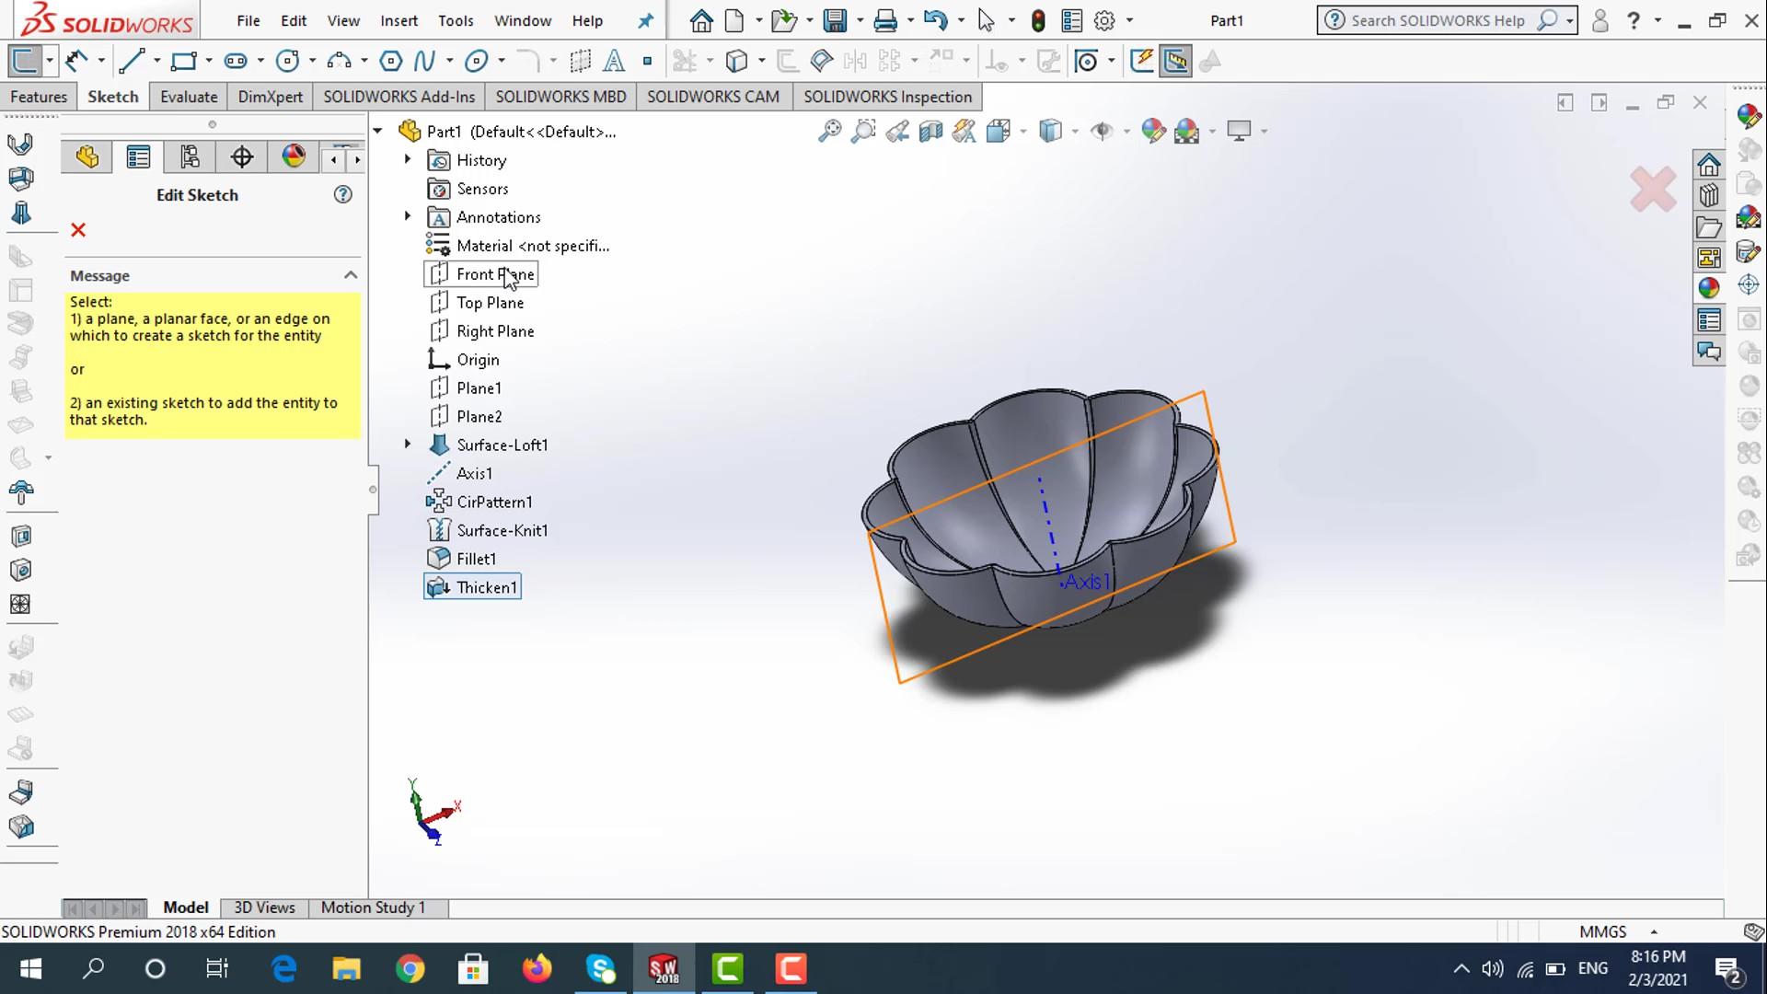Viewport: 1767px width, 994px height.
Task: Toggle the Hide/Show Items eye
Action: pos(1101,132)
